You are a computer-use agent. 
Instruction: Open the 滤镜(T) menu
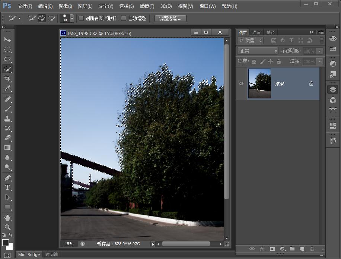tap(147, 6)
